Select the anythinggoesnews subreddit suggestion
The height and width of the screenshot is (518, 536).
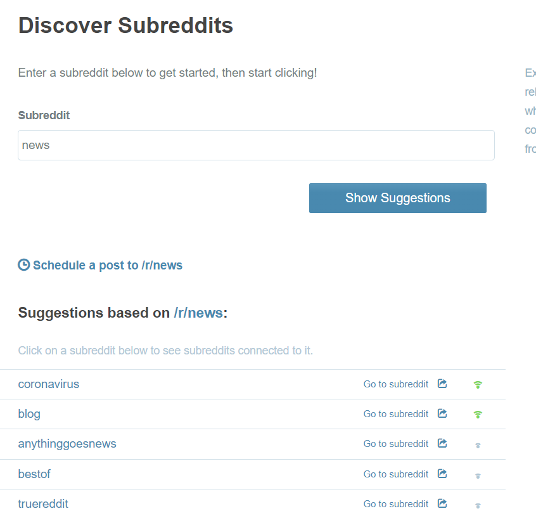point(67,444)
